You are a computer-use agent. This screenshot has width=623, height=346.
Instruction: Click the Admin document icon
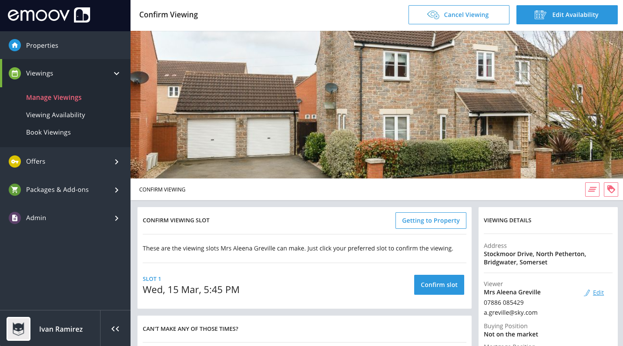click(15, 218)
